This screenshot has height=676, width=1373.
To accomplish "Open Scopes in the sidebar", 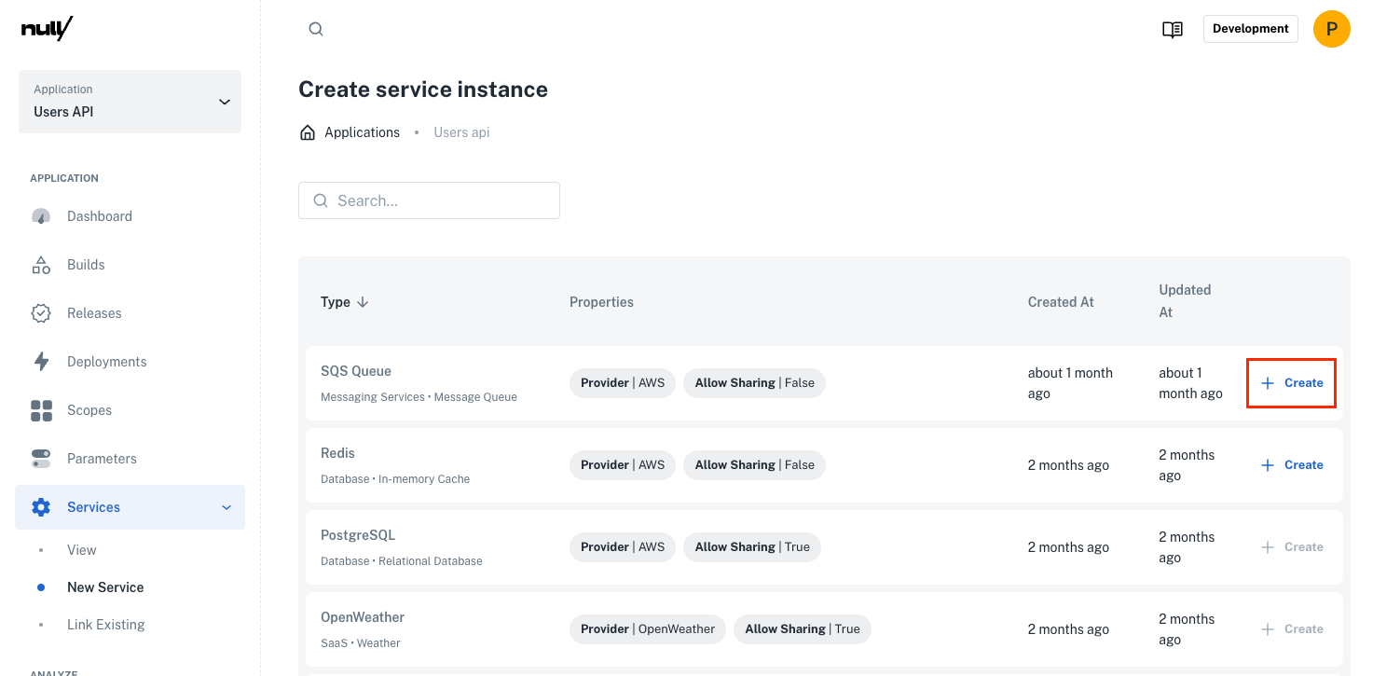I will 89,410.
